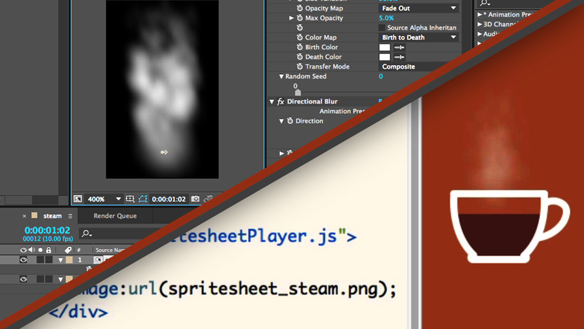Image resolution: width=584 pixels, height=329 pixels.
Task: Click the Label tag column header
Action: [68, 250]
